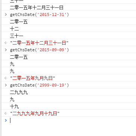The image size is (136, 136).
Task: Click the 十二 log line
Action: click(x=15, y=29)
